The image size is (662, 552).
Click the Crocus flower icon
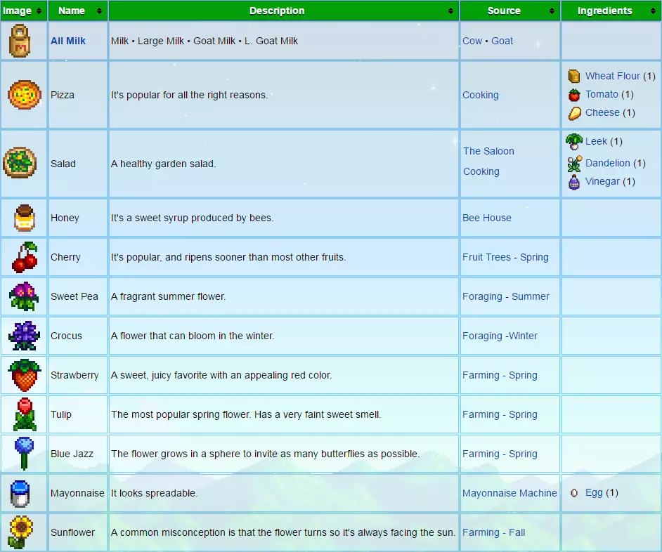tap(24, 336)
